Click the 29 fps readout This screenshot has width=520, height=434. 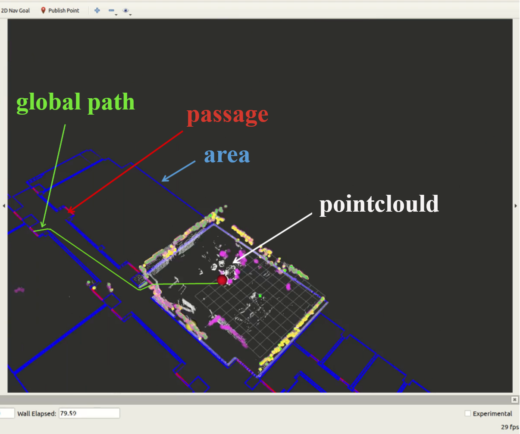pos(510,427)
